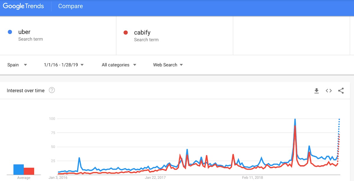
Task: Edit the uber search term
Action: (x=24, y=32)
